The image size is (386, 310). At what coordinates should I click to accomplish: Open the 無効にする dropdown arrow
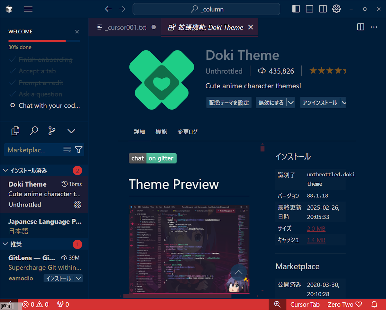point(291,103)
